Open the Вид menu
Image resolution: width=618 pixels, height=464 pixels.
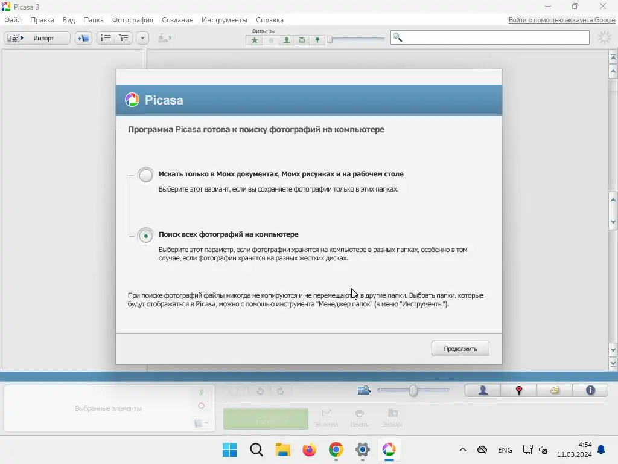(x=69, y=20)
